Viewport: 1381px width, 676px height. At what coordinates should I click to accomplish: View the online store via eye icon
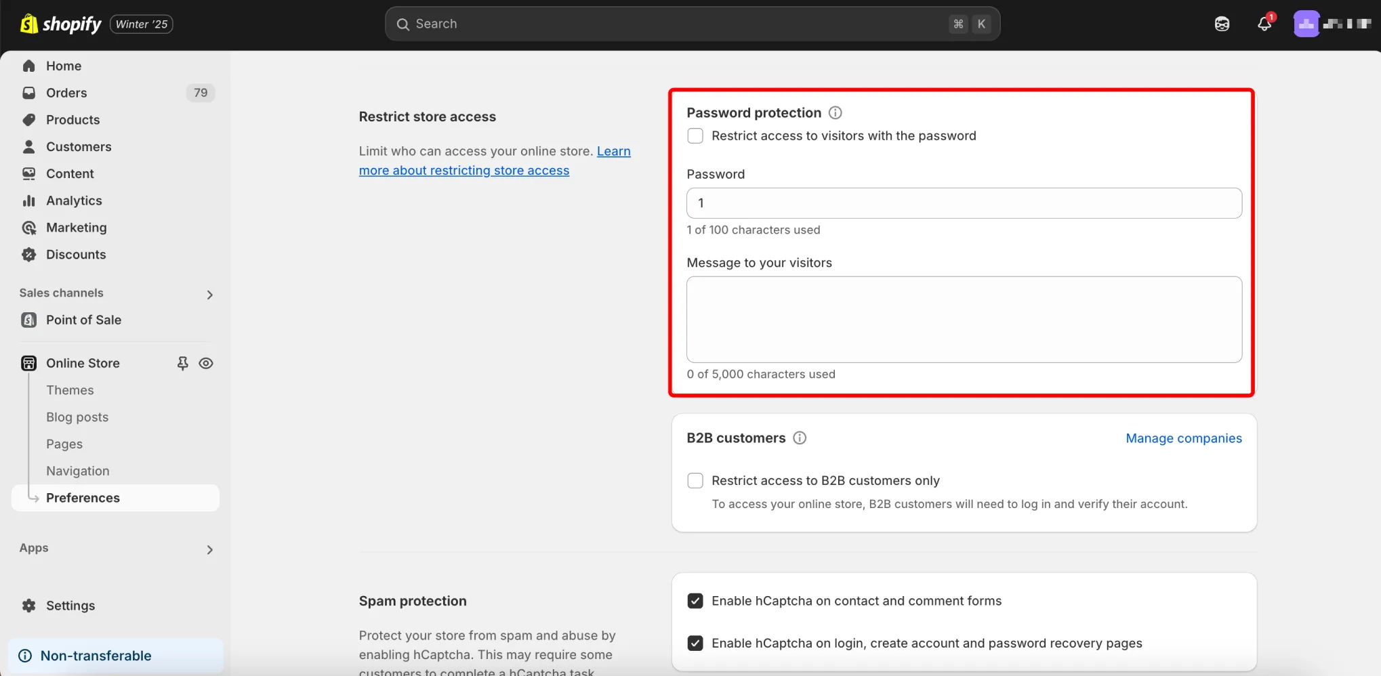[x=206, y=363]
